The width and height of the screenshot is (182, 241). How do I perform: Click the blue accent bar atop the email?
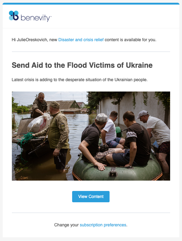point(91,4)
